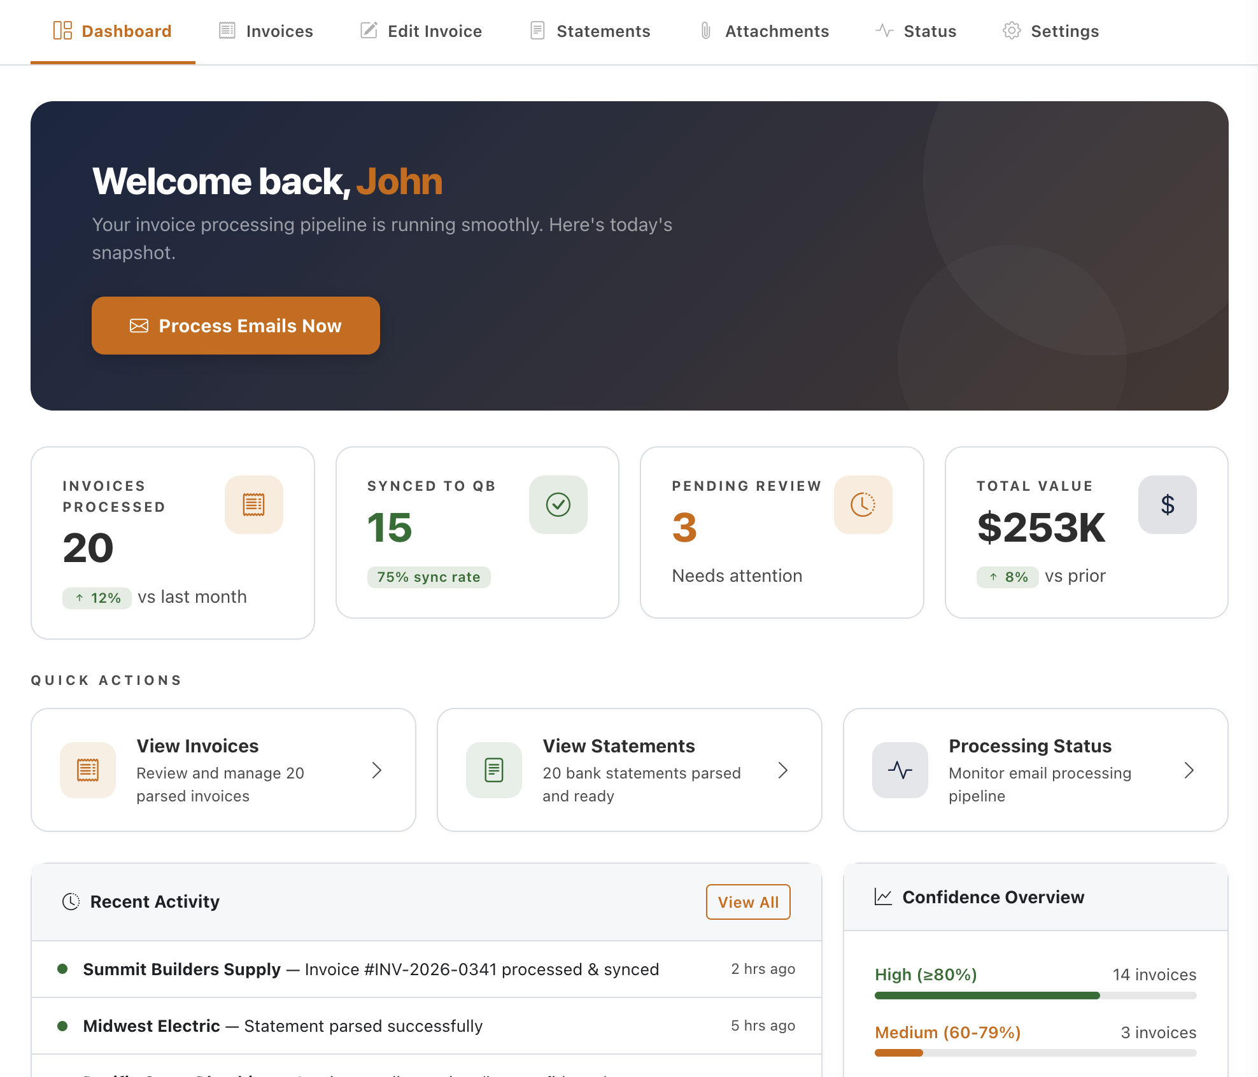Click the chevron on View Statements card

coord(783,770)
